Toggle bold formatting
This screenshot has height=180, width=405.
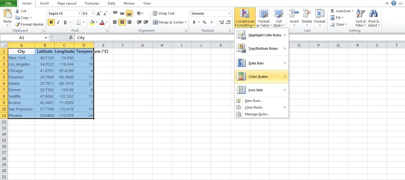(x=51, y=22)
